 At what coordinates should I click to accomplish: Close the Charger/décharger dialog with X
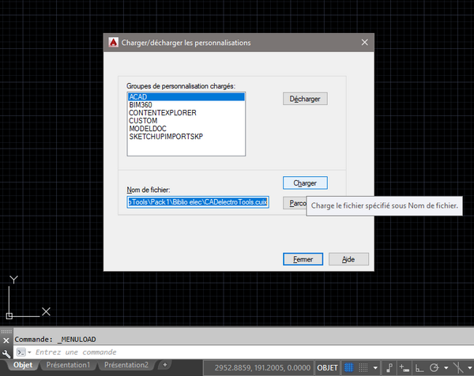(364, 43)
